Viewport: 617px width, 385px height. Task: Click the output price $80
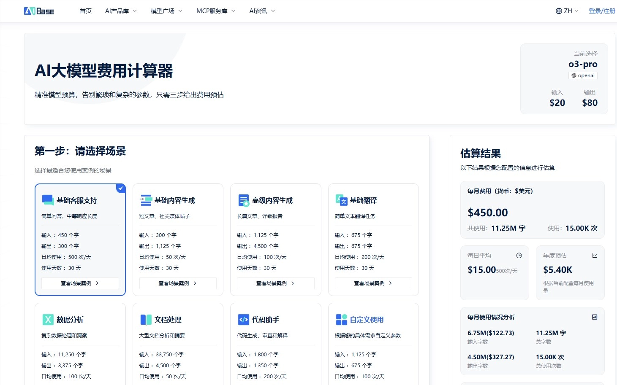click(x=590, y=102)
